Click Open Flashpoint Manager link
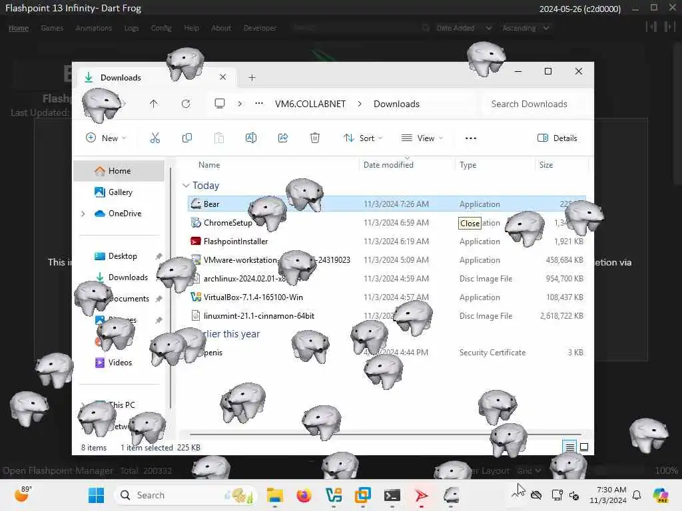682x511 pixels. point(58,470)
